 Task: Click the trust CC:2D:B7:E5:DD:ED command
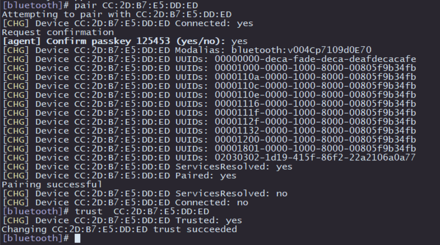pyautogui.click(x=142, y=211)
